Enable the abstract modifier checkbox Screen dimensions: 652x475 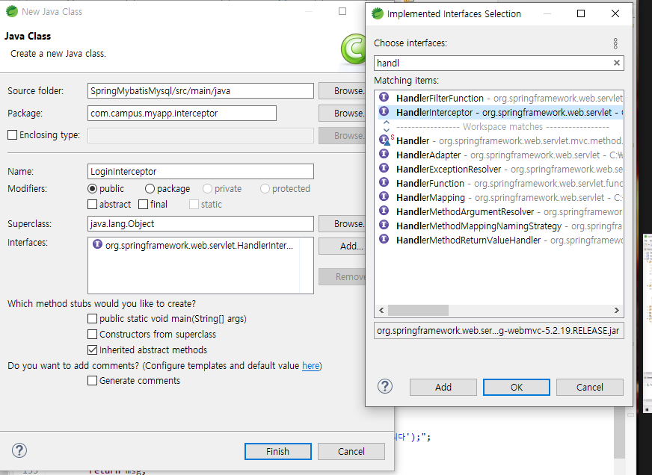92,205
